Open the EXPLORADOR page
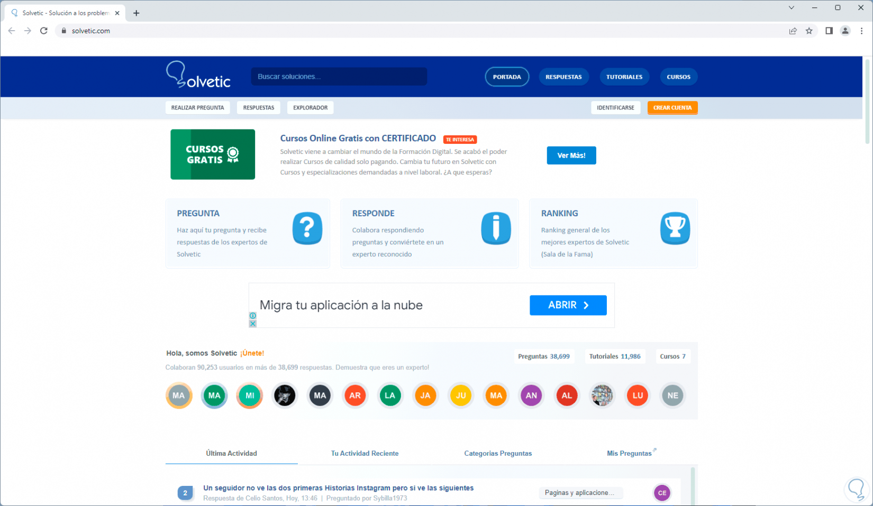The width and height of the screenshot is (873, 506). point(311,108)
